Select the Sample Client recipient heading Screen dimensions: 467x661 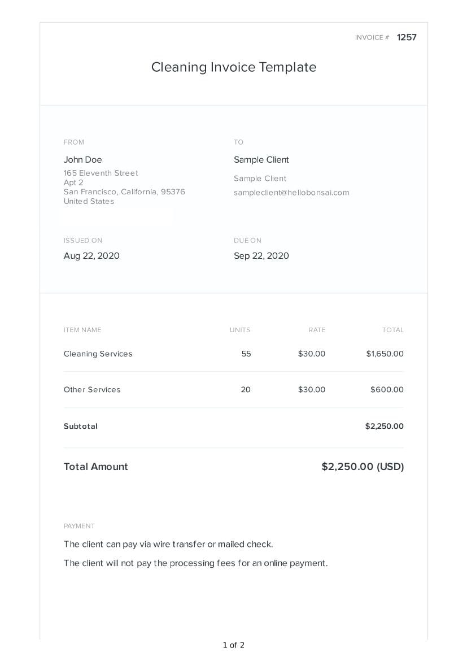tap(261, 160)
